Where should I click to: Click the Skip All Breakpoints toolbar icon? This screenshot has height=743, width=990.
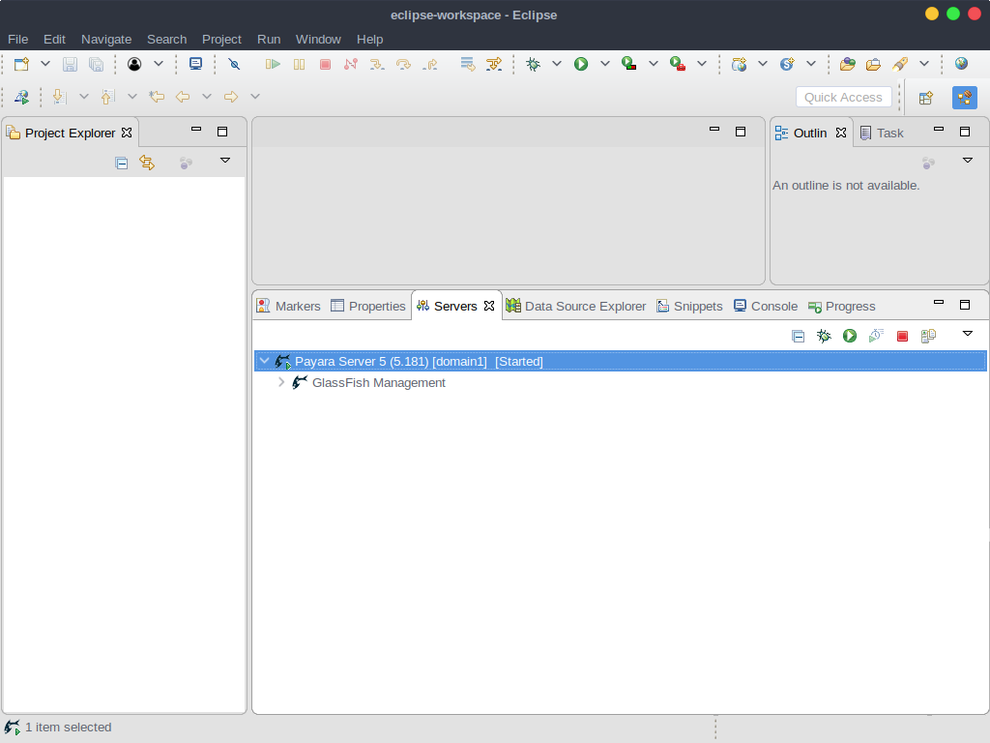(234, 64)
